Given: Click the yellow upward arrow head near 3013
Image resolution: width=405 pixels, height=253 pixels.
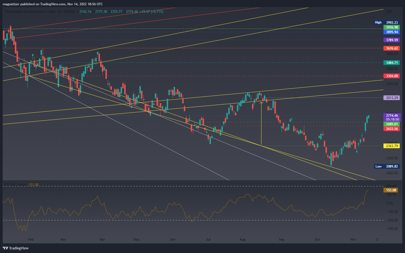Looking at the screenshot, I should [x=261, y=103].
